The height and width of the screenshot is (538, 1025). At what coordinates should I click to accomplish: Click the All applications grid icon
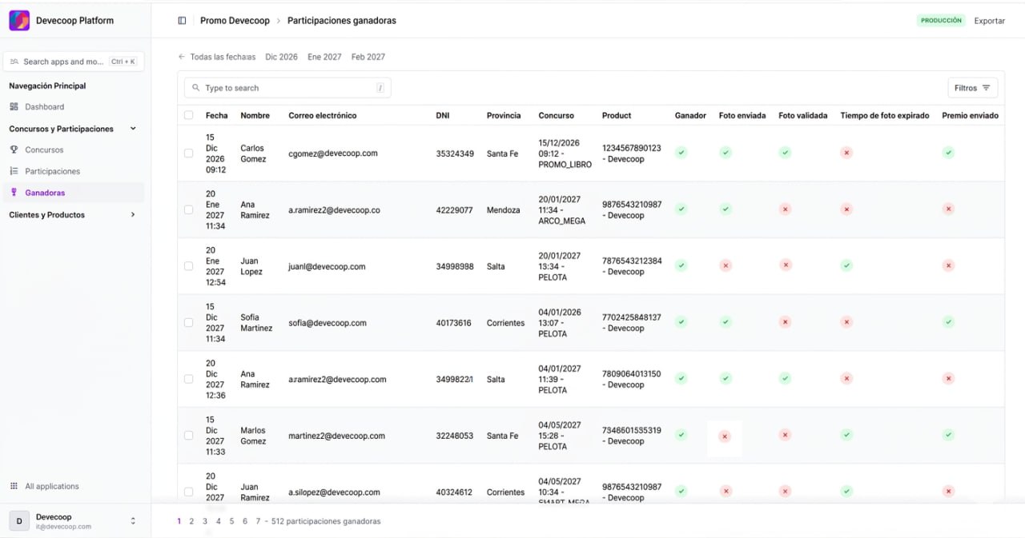pos(14,486)
